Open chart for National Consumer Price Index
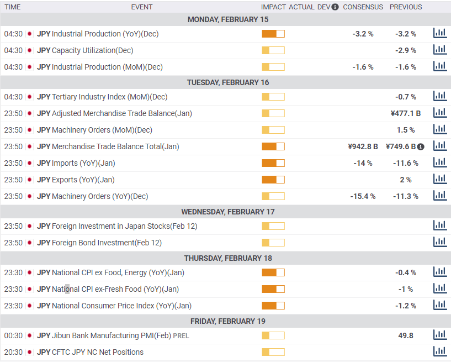 440,305
